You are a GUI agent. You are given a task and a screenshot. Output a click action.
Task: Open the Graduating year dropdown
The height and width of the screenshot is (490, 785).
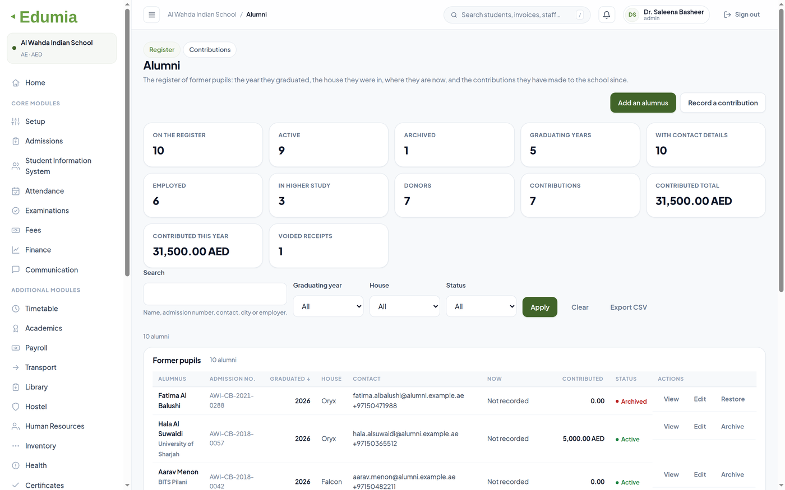[328, 306]
